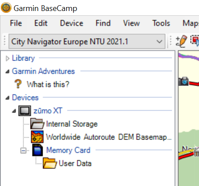This screenshot has height=186, width=199.
Task: Click the yellow User Data folder icon
Action: click(x=50, y=163)
